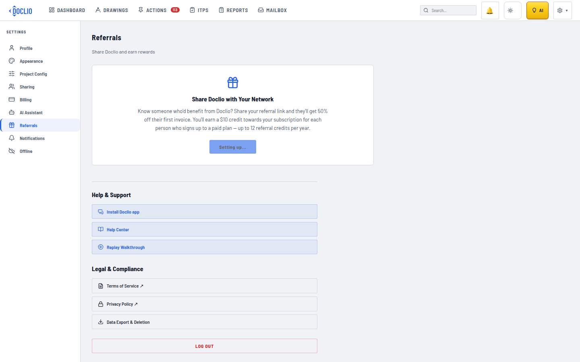580x362 pixels.
Task: Open Data Export & Deletion
Action: pos(205,322)
